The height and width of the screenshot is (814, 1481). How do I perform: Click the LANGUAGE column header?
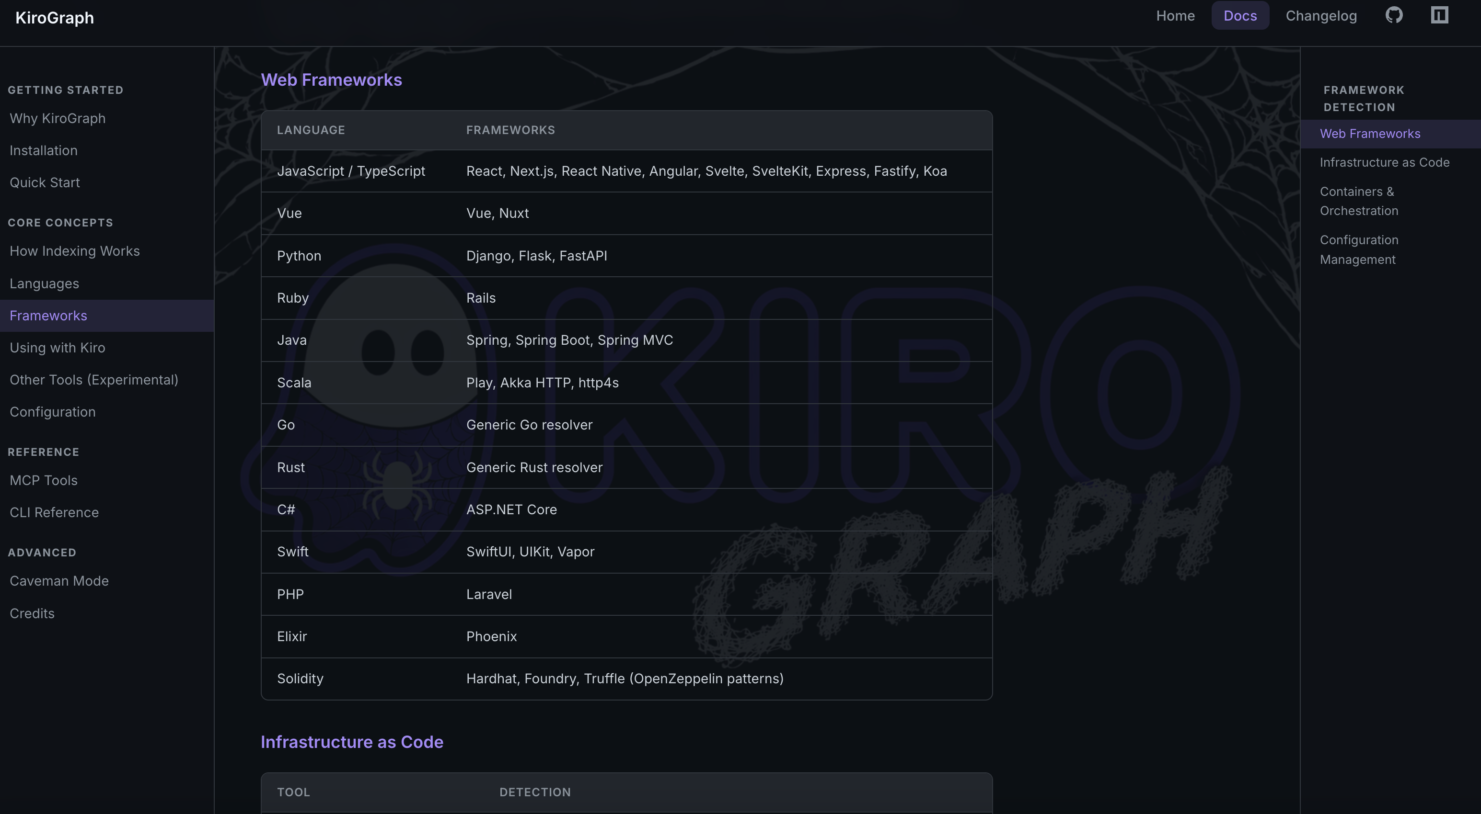311,130
